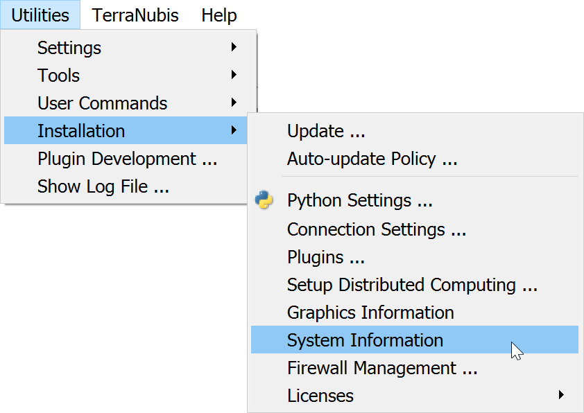Viewport: 584px width, 413px height.
Task: Open Auto-update Policy dialog
Action: (372, 159)
